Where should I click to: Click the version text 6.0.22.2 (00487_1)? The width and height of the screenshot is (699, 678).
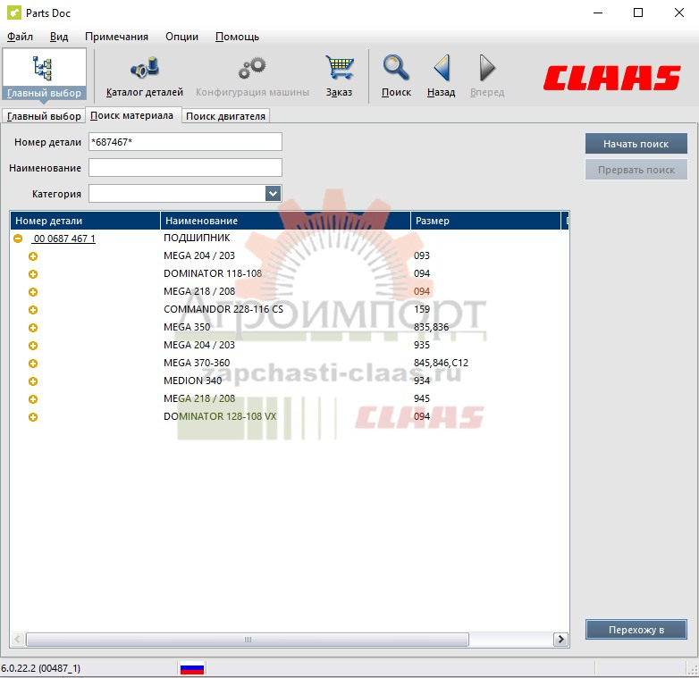tap(40, 668)
